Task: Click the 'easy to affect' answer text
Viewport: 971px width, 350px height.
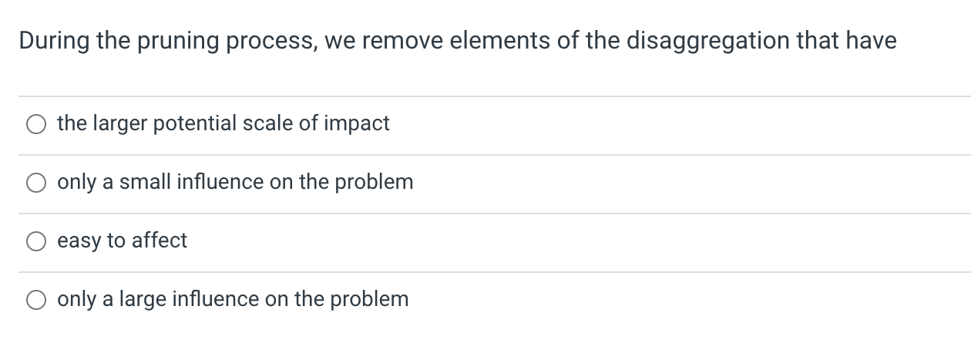Action: click(x=122, y=241)
